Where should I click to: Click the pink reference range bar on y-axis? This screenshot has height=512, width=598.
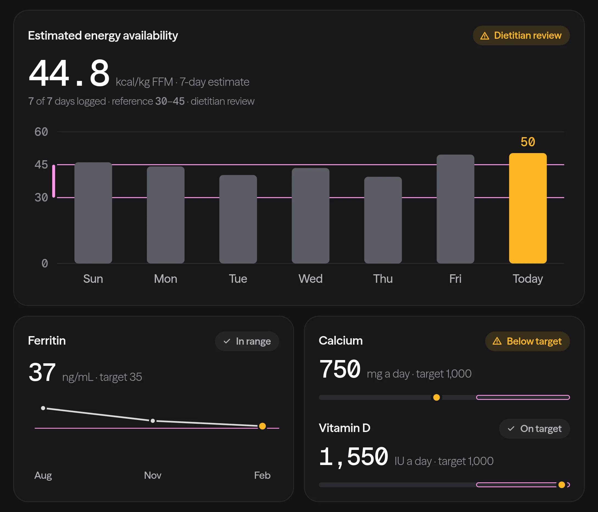coord(54,181)
